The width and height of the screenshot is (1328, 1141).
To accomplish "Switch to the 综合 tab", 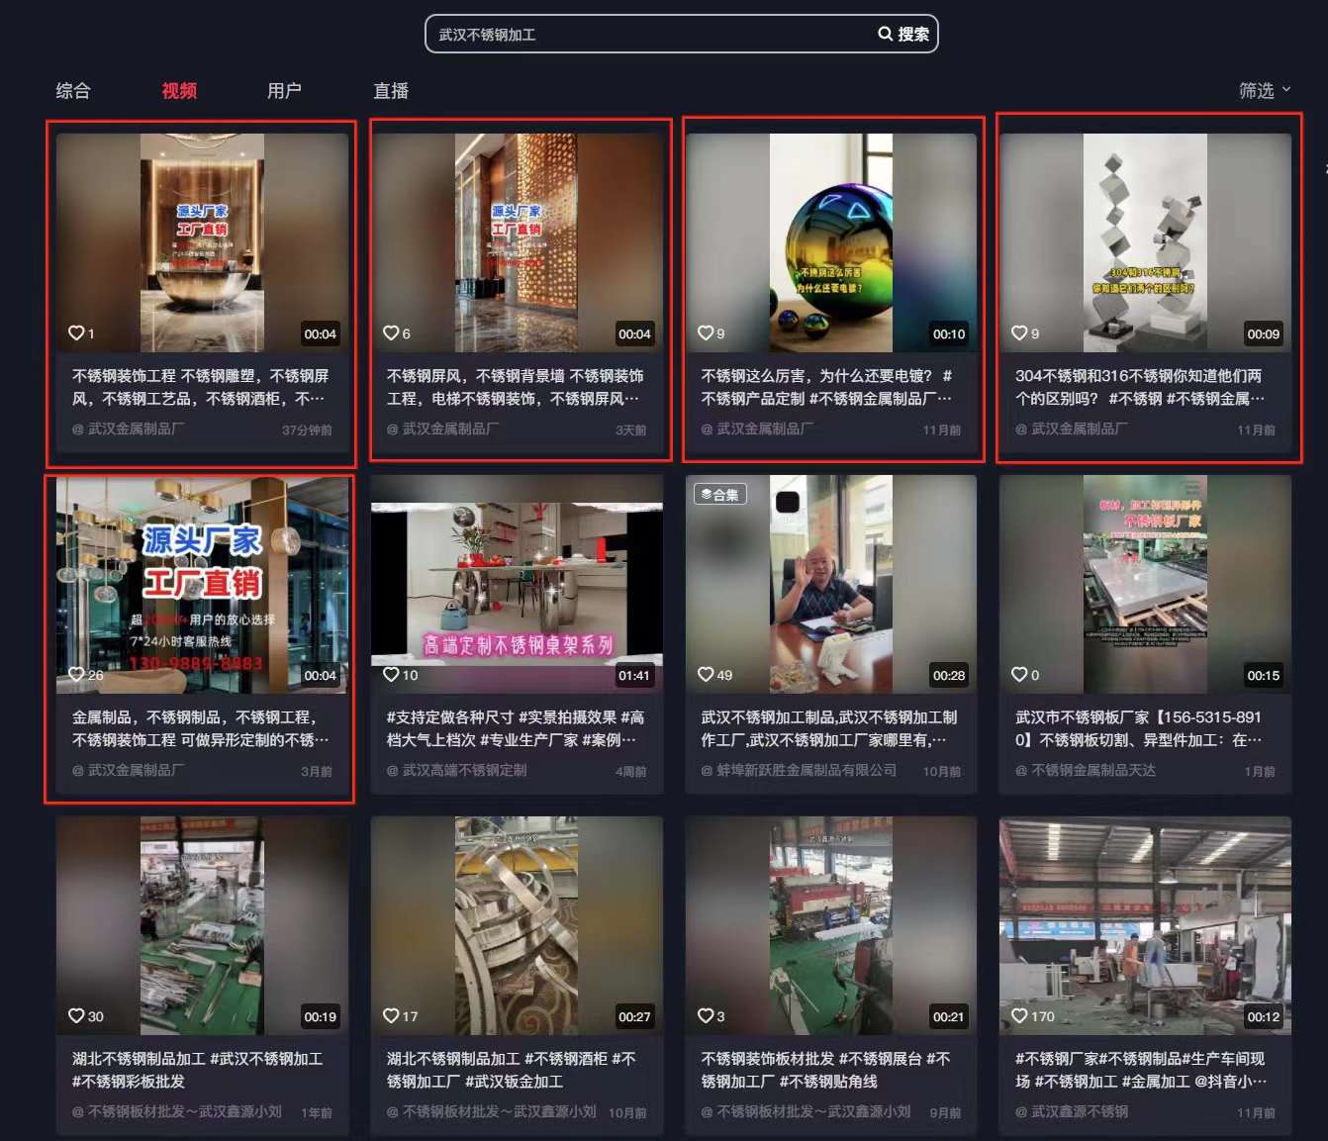I will pos(73,91).
